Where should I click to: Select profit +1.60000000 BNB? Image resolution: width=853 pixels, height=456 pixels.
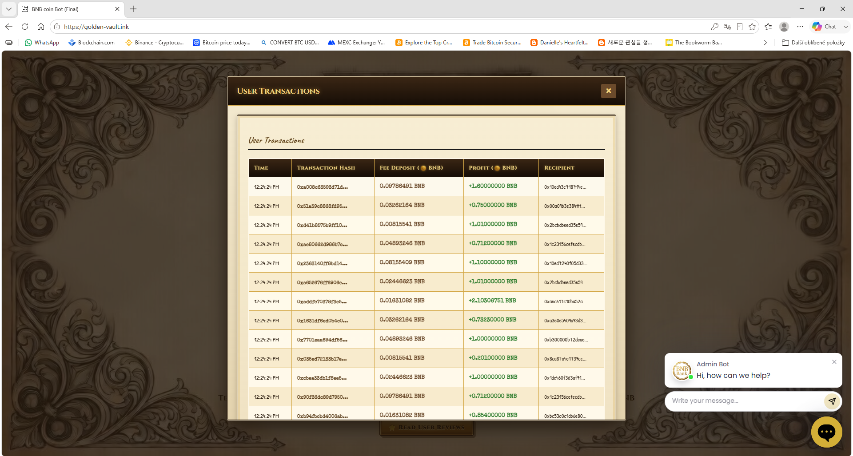point(493,186)
